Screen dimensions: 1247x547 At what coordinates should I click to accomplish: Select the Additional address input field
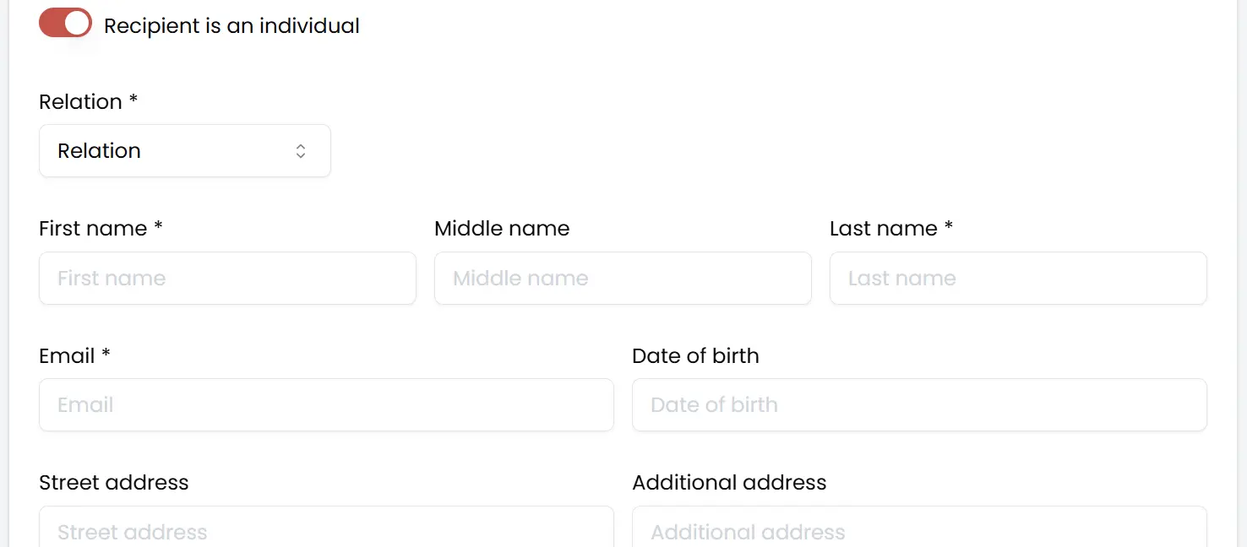point(919,530)
